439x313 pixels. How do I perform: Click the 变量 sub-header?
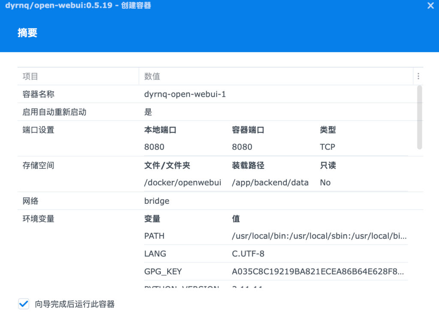(152, 219)
